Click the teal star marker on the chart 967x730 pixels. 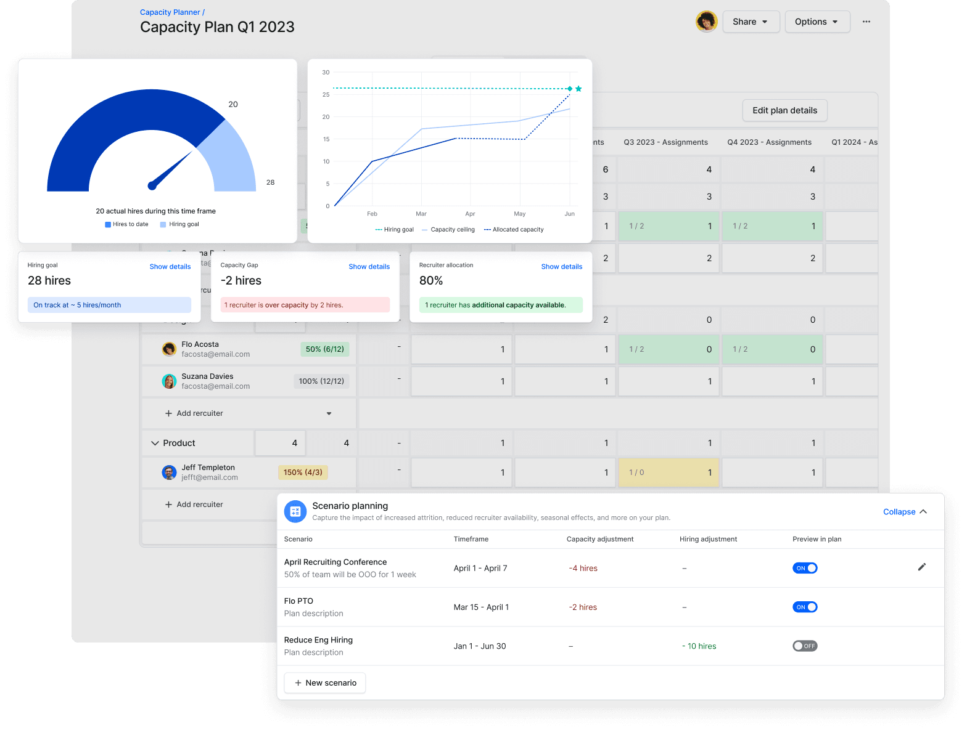(578, 89)
